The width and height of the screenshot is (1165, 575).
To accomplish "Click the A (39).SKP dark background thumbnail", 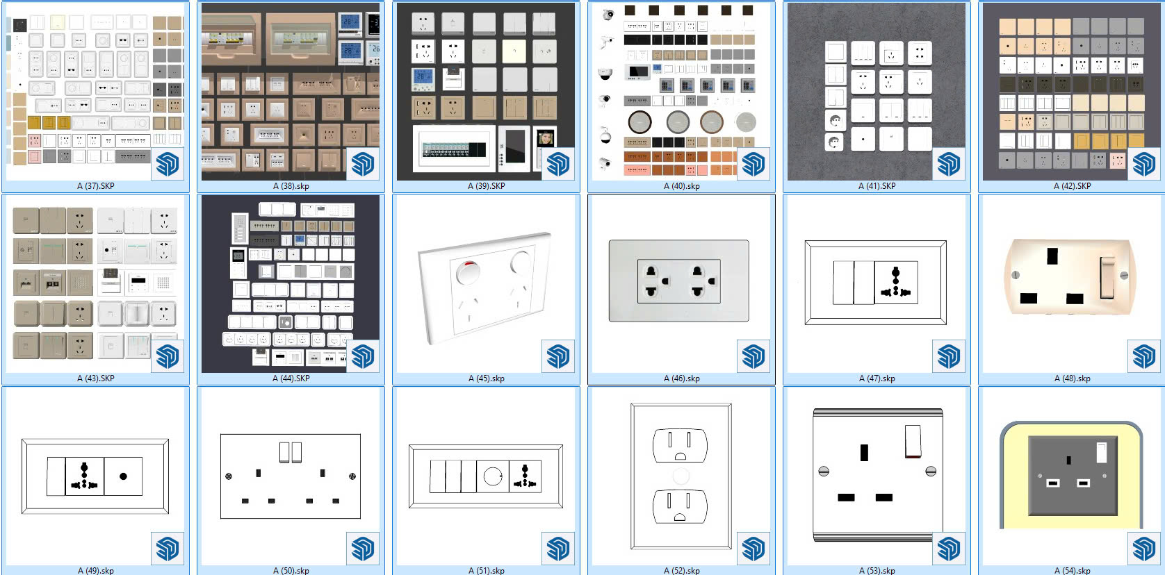I will [486, 91].
